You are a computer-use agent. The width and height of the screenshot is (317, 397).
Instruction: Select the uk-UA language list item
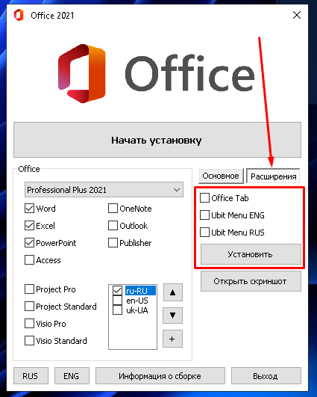click(137, 310)
